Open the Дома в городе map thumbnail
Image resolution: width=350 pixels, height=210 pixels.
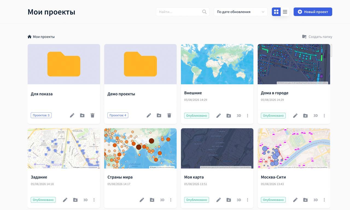pos(294,64)
